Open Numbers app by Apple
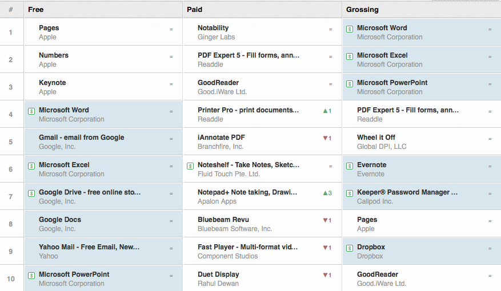The width and height of the screenshot is (501, 291). coord(54,55)
